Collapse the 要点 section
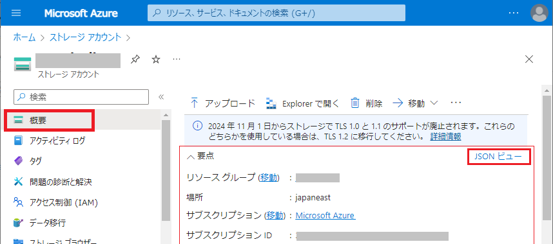The width and height of the screenshot is (553, 244). pos(200,156)
